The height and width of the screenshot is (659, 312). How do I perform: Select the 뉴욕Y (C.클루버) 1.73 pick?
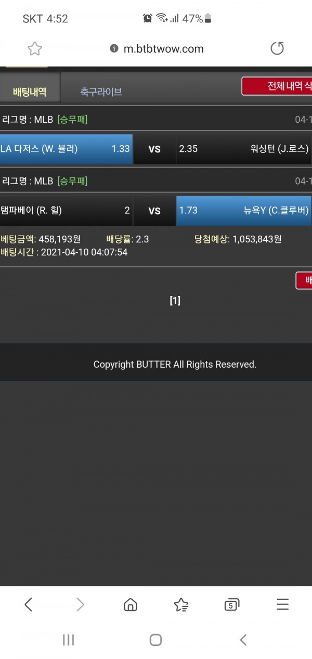coord(244,211)
